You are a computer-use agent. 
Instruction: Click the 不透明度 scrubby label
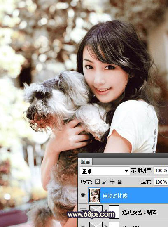coord(142,170)
